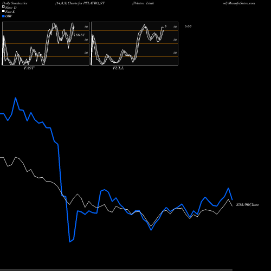This screenshot has height=271, width=271.
Task: Click the Fast K legend text
Action: (10, 12)
